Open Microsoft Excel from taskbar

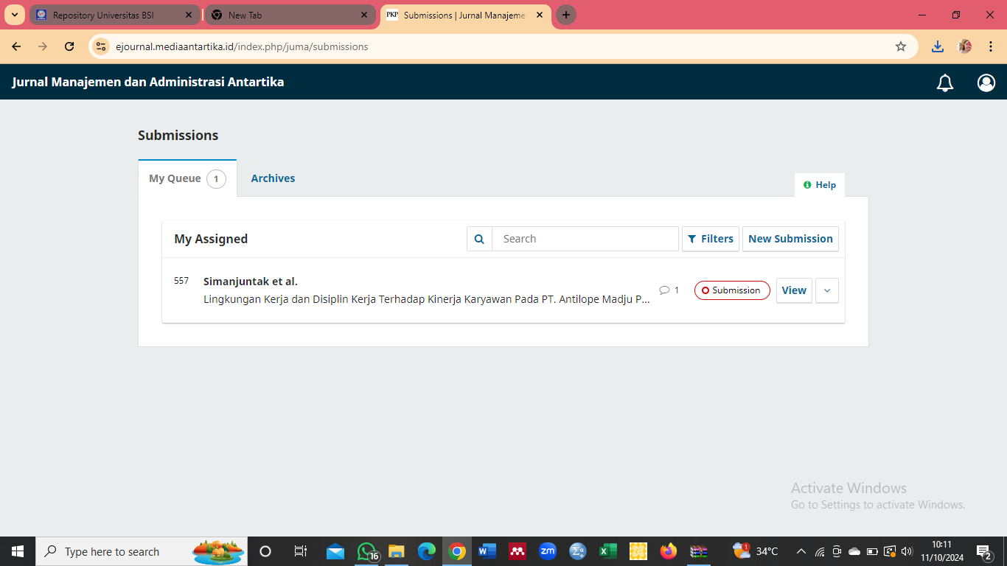click(608, 551)
